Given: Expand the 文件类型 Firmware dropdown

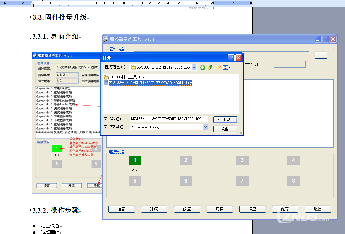Looking at the screenshot, I should click(x=205, y=127).
